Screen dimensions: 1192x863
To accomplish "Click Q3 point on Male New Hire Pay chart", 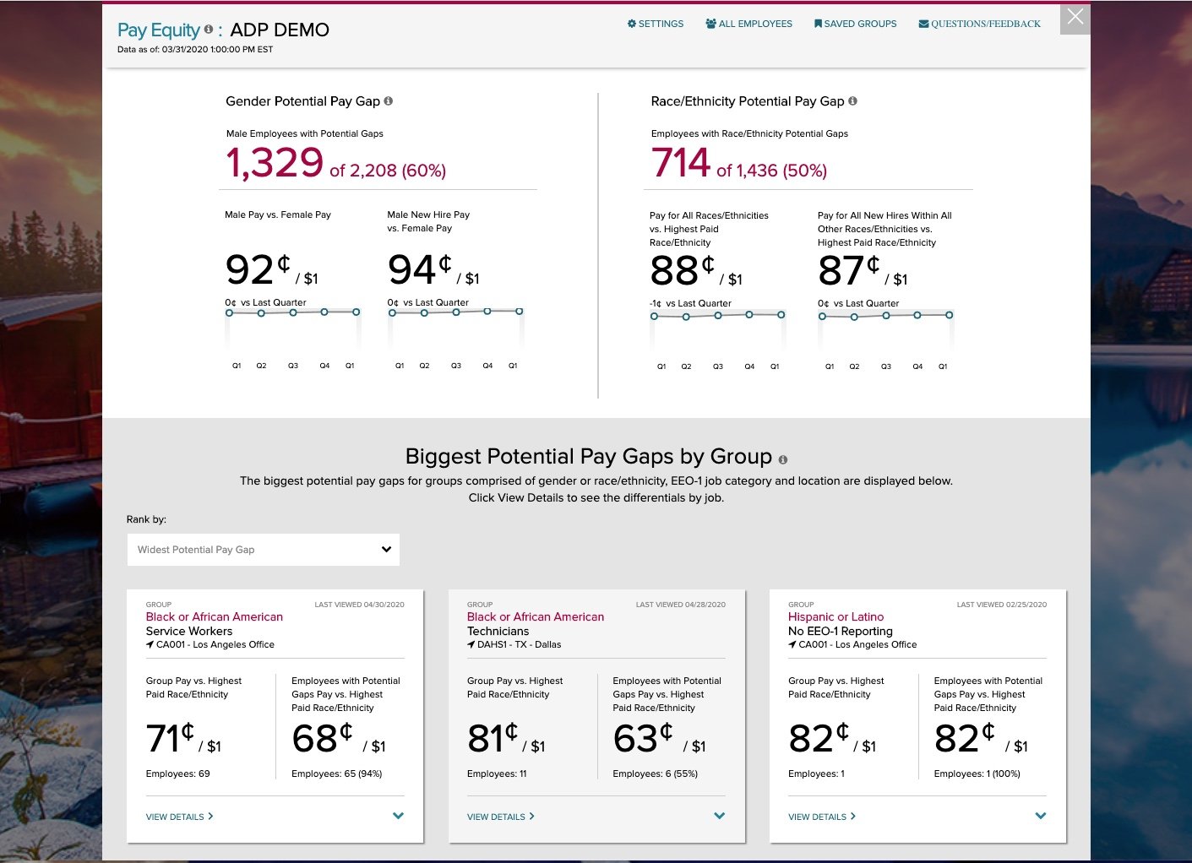I will [x=456, y=312].
